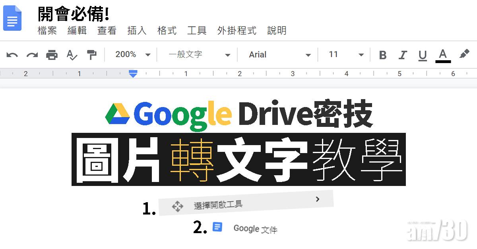
Task: Toggle underline formatting
Action: [x=422, y=55]
